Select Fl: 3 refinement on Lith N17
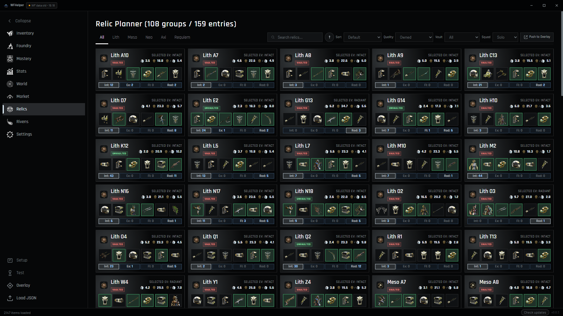Screen dimensions: 563x316 pos(243,221)
